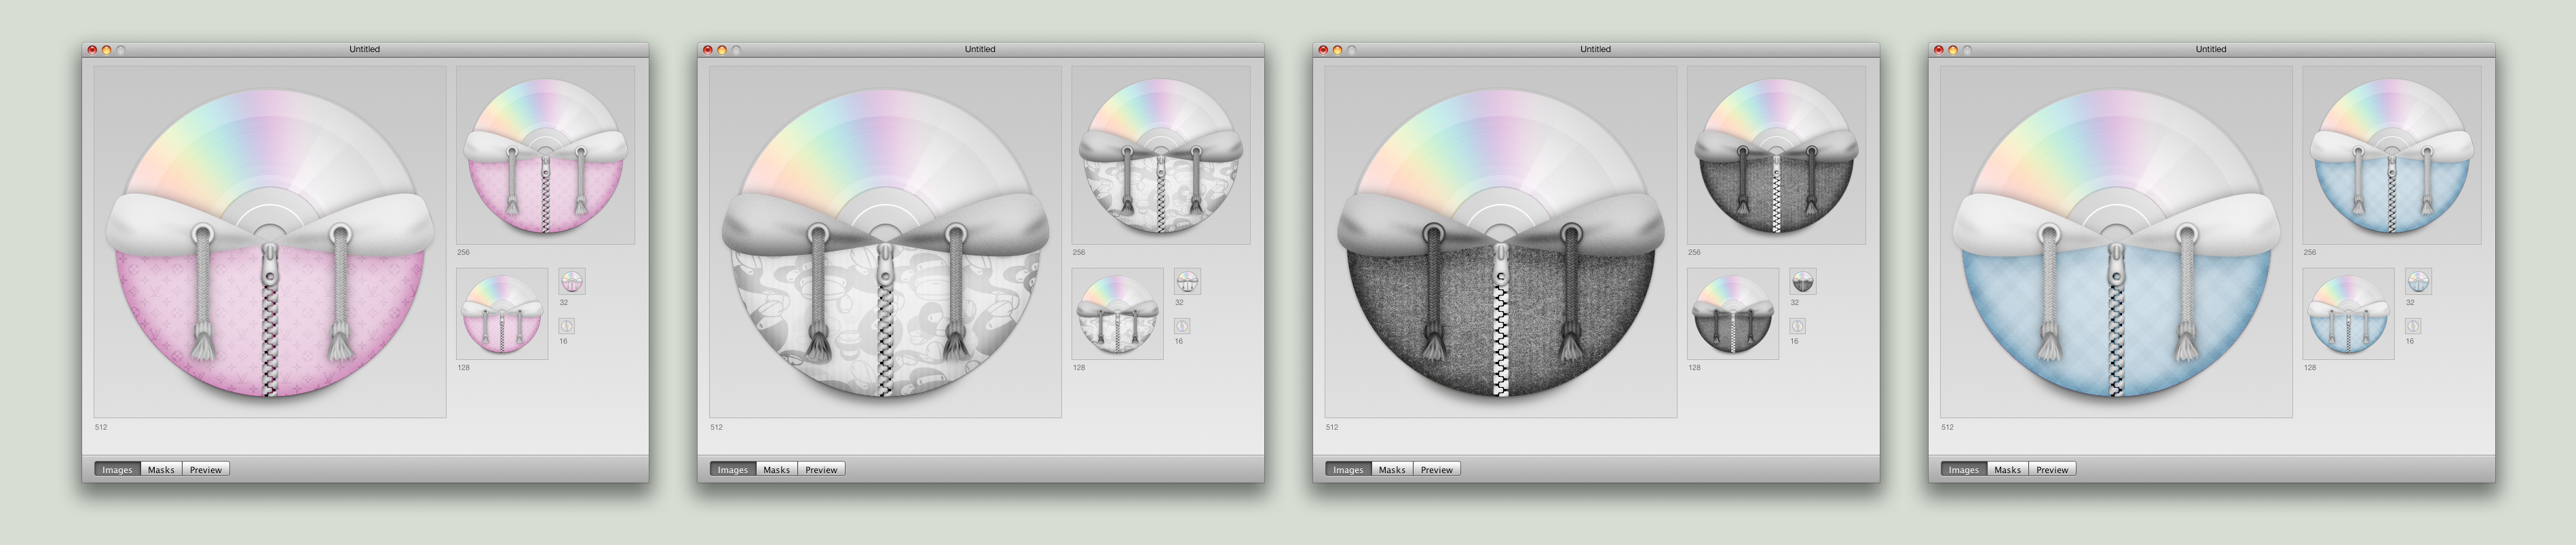Open Masks tab in dark gray window

[1392, 469]
